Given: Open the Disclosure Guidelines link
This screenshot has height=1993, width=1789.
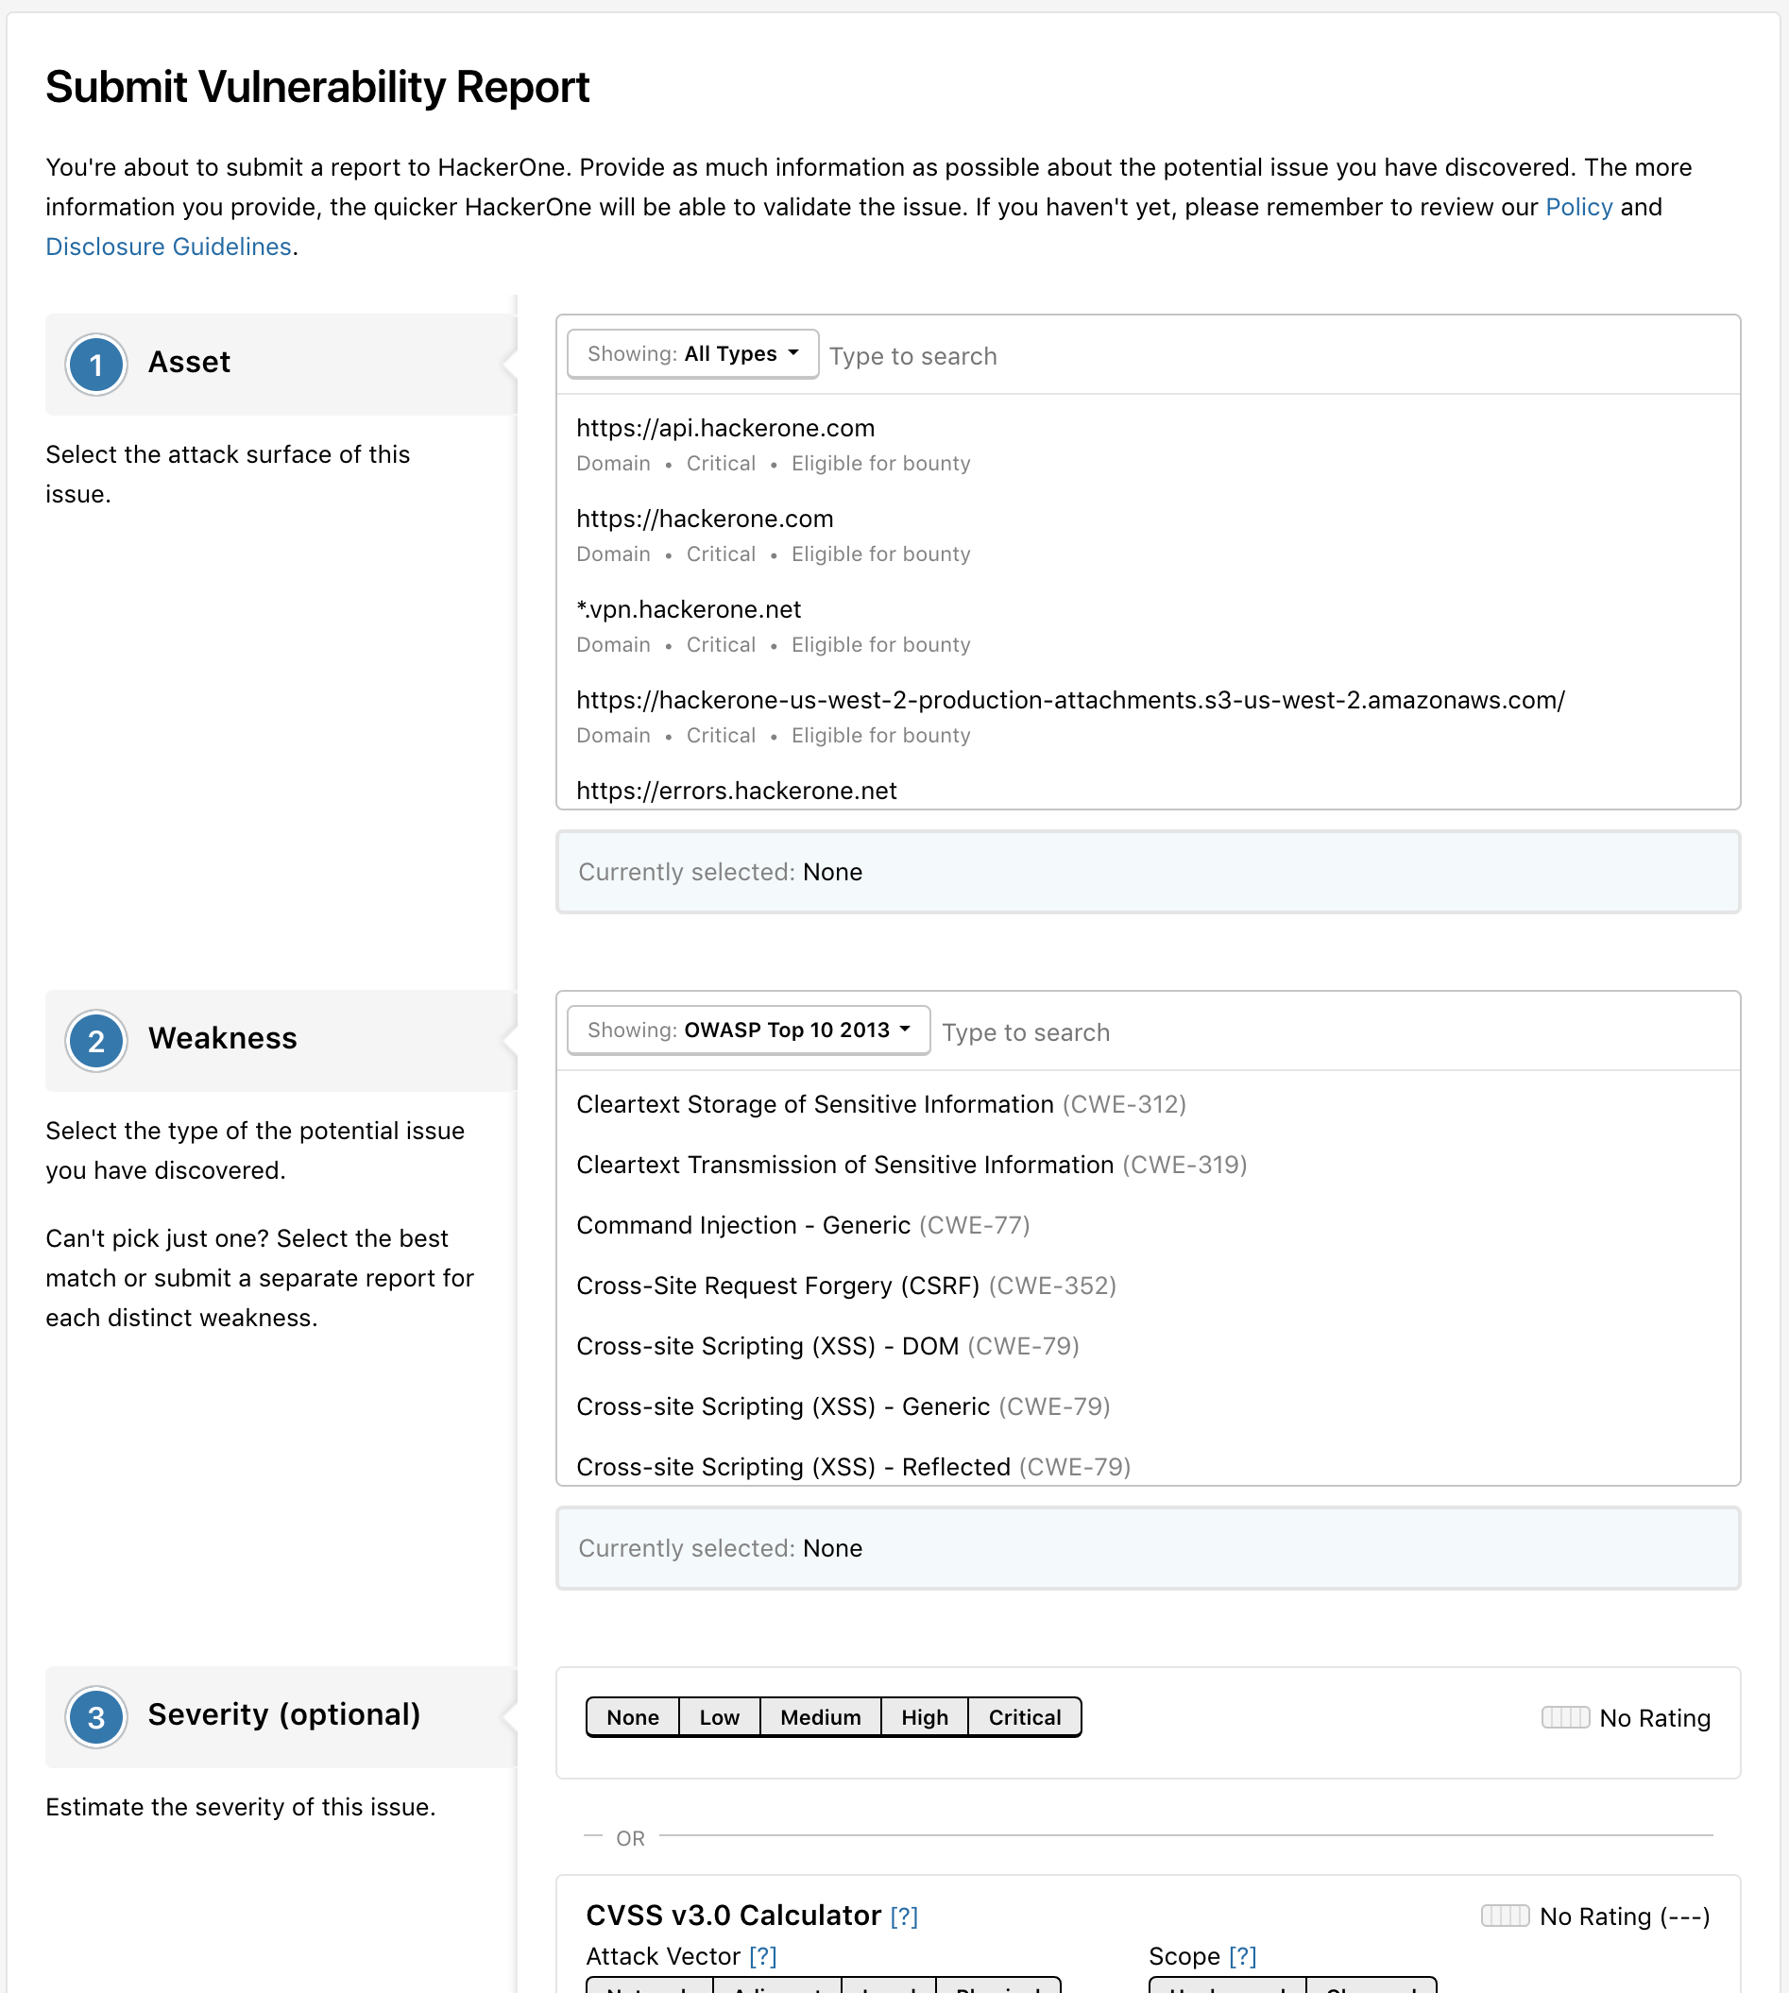Looking at the screenshot, I should pos(168,247).
